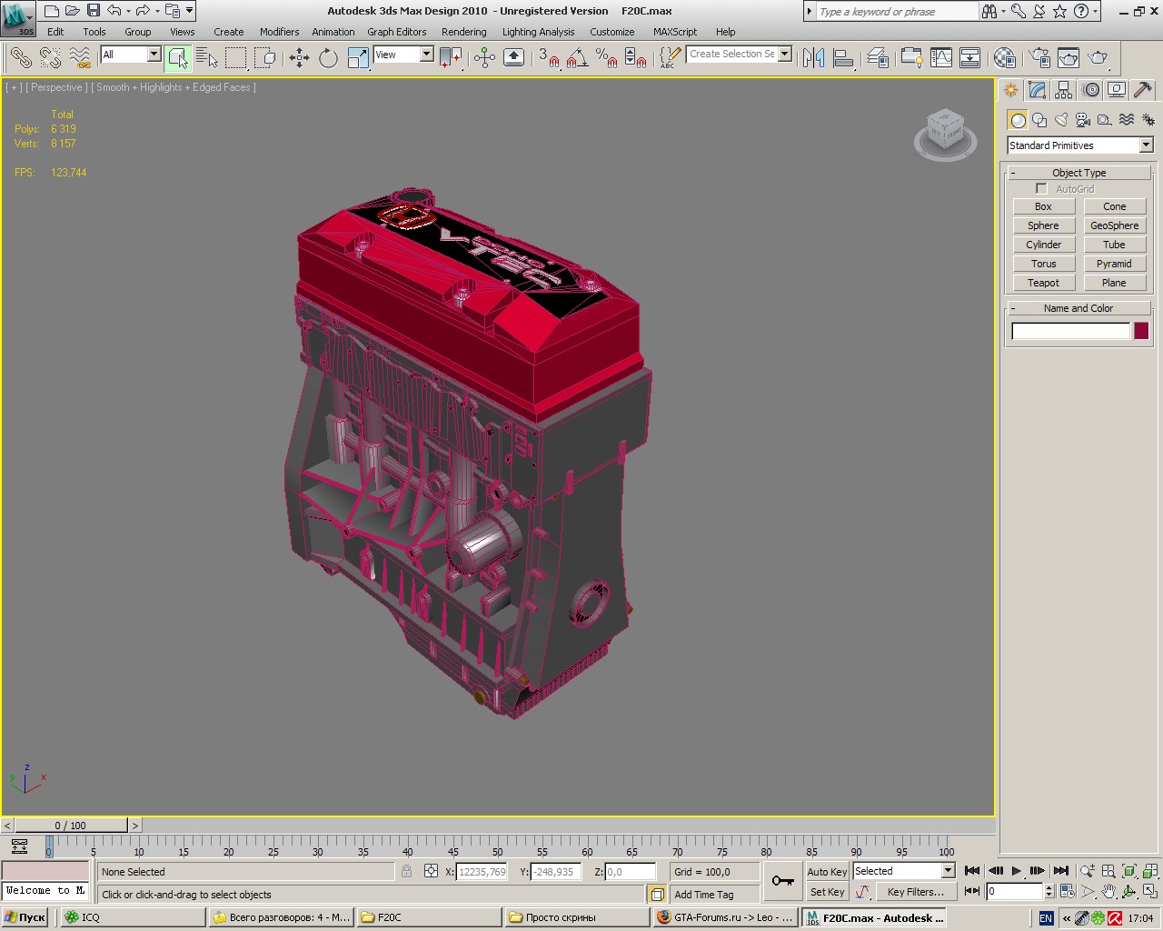Select the Shapes create category

(x=1039, y=120)
